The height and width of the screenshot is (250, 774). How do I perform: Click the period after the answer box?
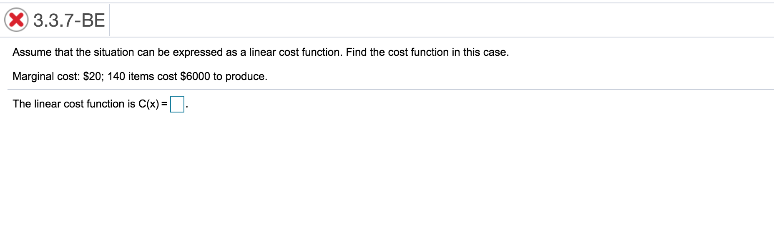[x=186, y=106]
